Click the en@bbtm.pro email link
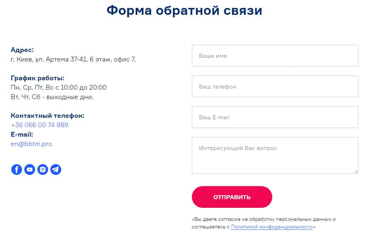Screen dimensions: 370x240 tap(31, 144)
